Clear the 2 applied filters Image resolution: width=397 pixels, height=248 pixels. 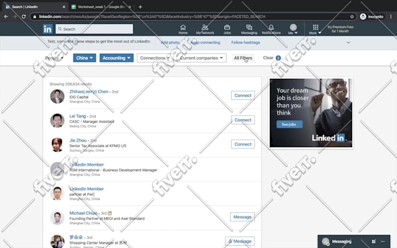click(271, 58)
